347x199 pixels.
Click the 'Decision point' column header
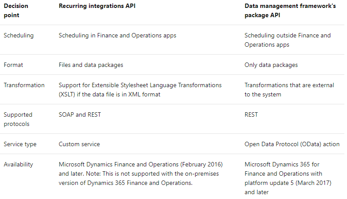(x=16, y=11)
